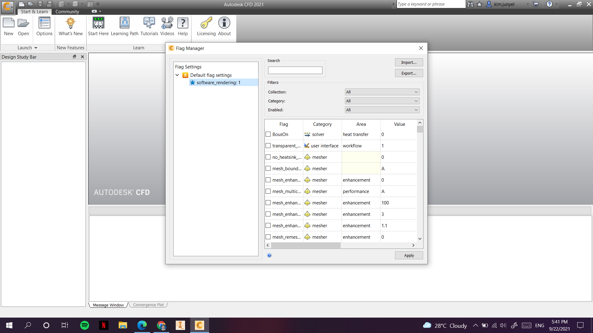Enable the BousOn flag checkbox
Screen dimensions: 593x333
268,134
